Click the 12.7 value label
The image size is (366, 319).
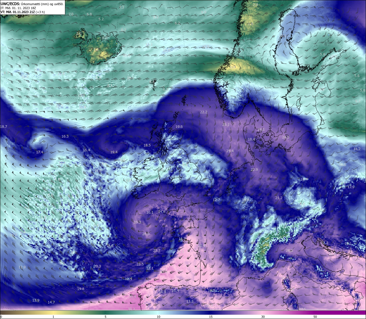click(216, 200)
